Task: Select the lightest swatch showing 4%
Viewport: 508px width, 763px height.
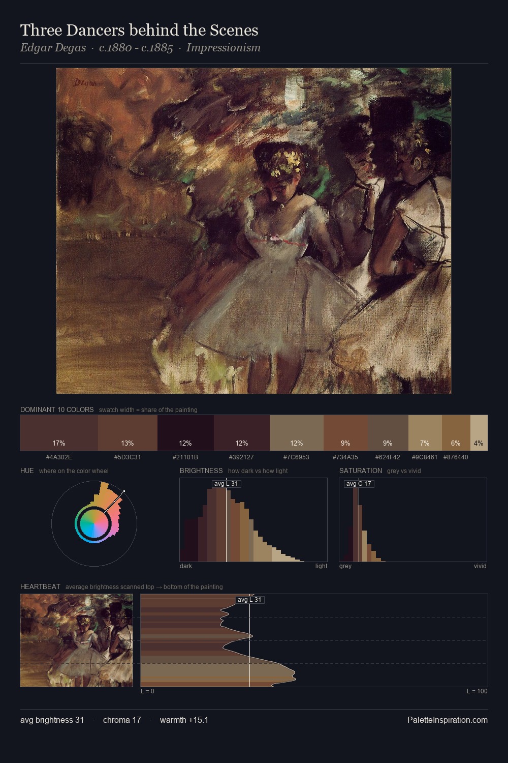Action: coord(479,433)
